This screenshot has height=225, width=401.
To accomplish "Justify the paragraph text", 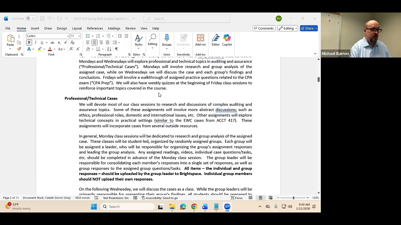I will [x=107, y=42].
